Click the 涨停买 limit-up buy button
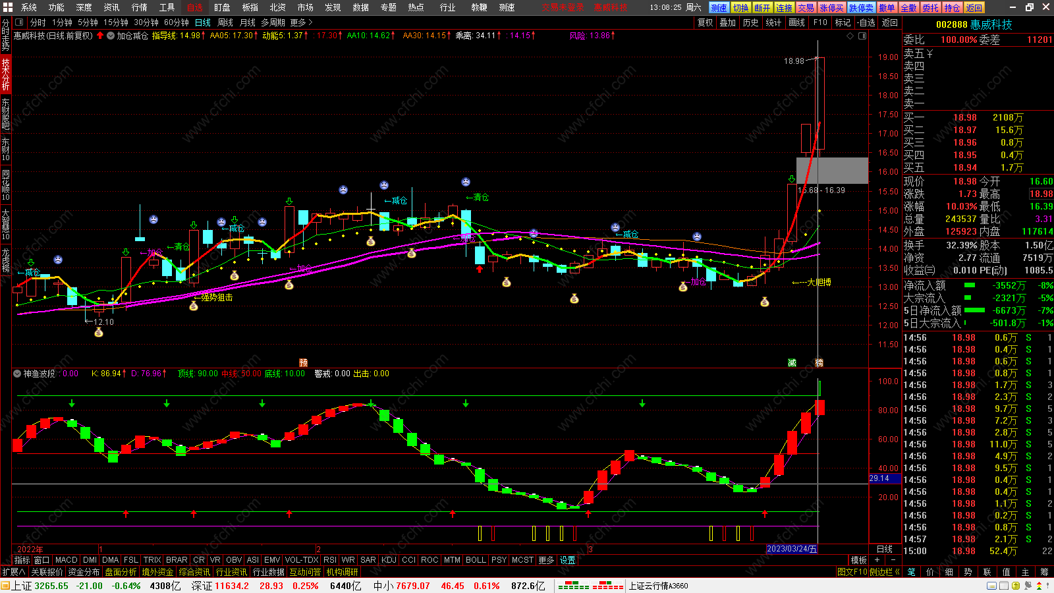The image size is (1054, 593). 831,8
